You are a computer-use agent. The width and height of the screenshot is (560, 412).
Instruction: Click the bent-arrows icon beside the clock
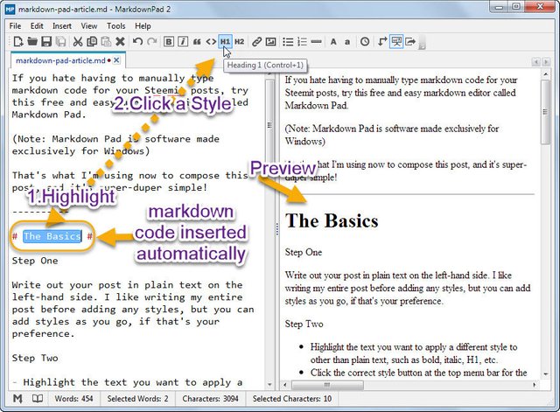382,41
